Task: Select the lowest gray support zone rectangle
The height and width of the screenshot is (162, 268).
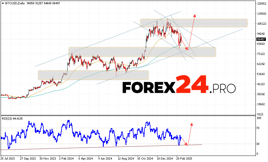Action: point(93,75)
